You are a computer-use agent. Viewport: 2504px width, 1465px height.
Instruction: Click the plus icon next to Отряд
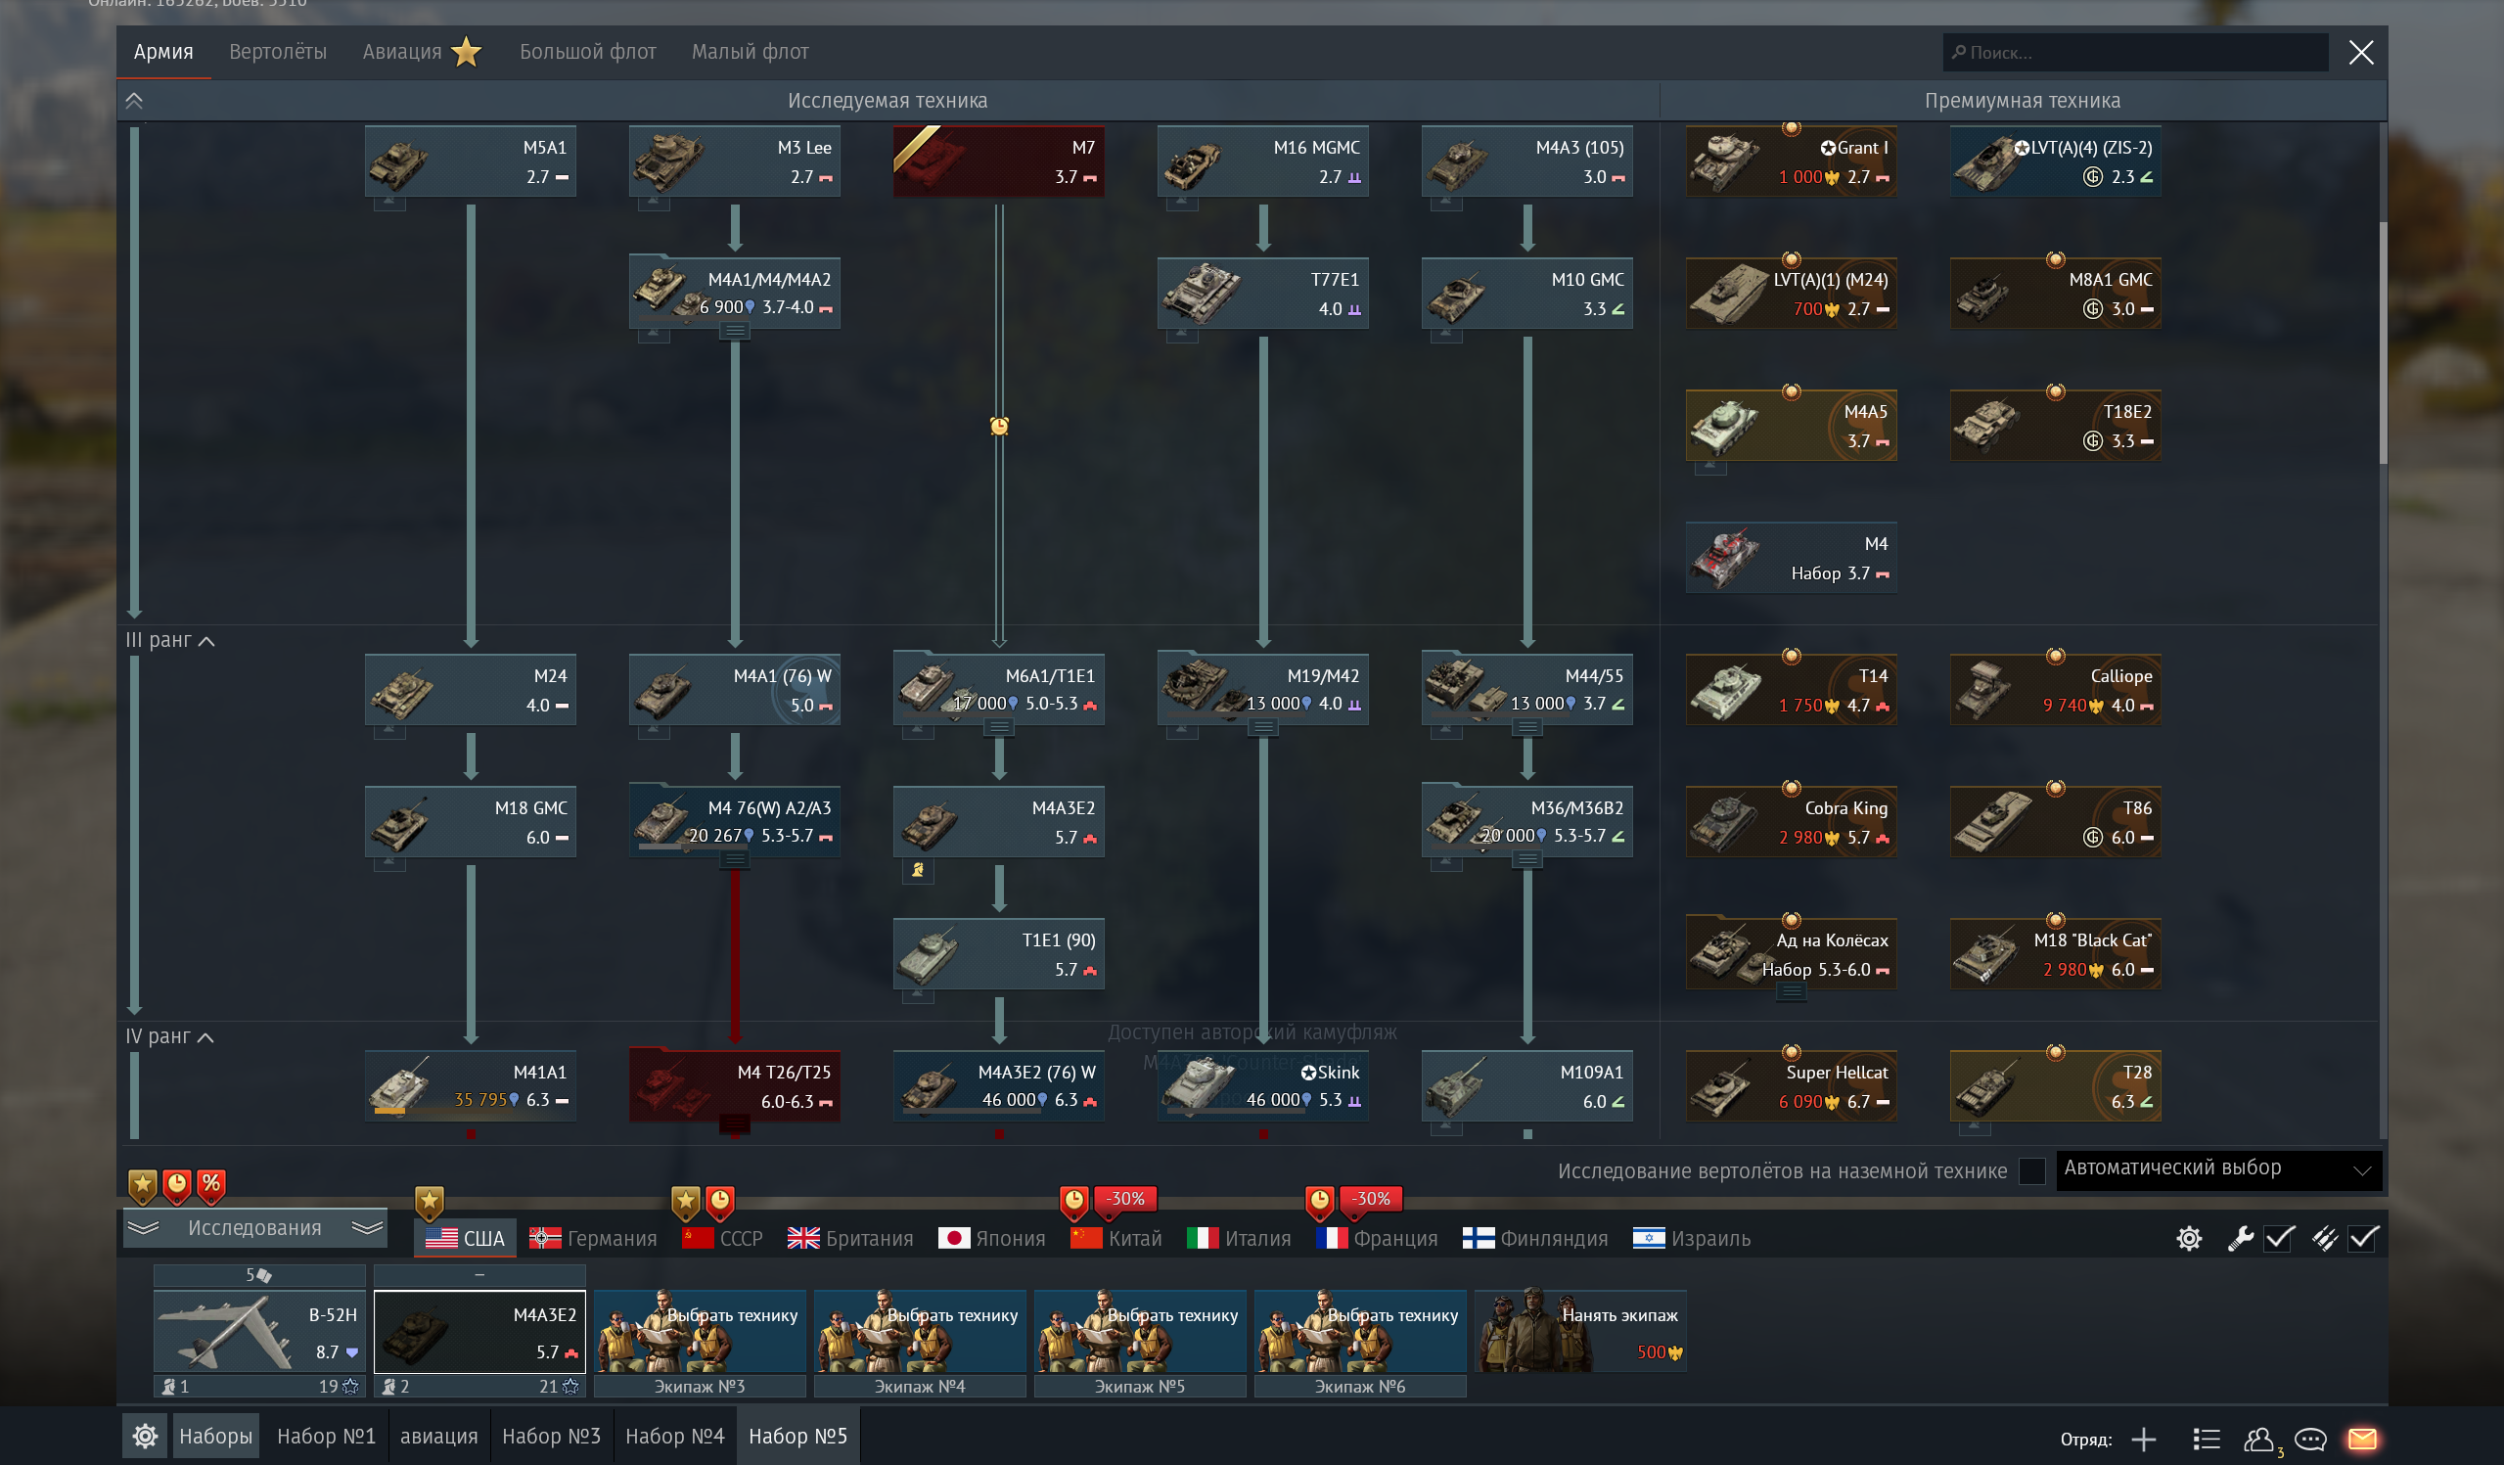tap(2143, 1439)
